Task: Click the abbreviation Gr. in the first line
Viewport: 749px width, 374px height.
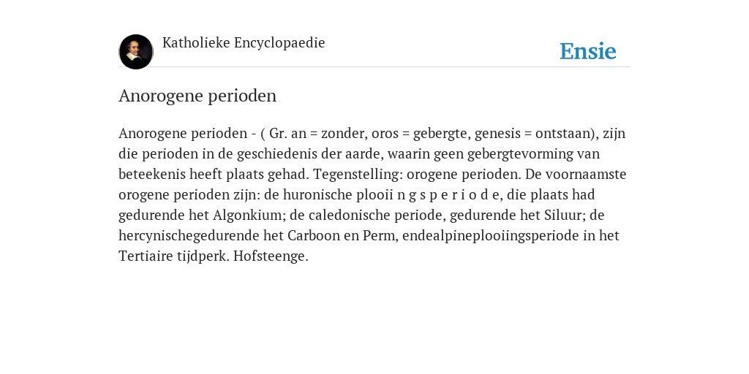Action: (x=279, y=133)
